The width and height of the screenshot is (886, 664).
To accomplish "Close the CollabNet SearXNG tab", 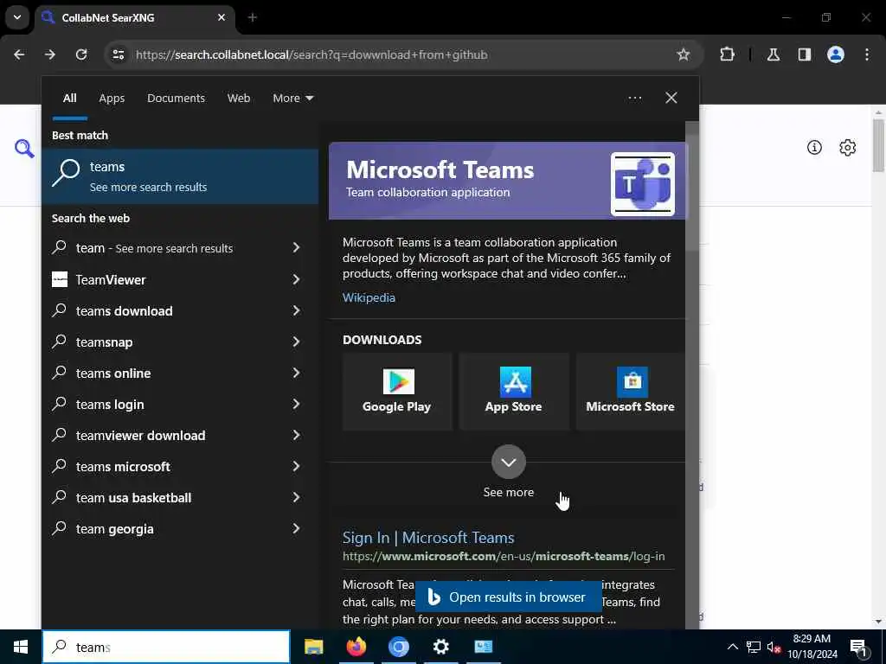I will coord(221,17).
